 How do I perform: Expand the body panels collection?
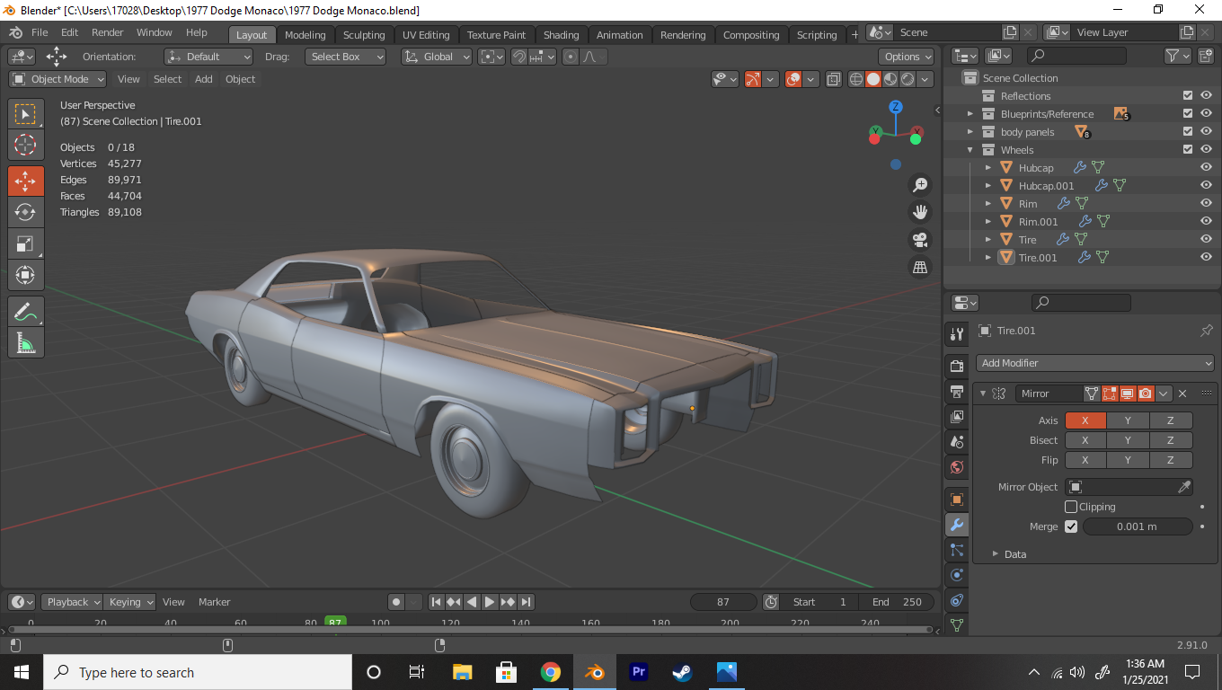tap(970, 132)
